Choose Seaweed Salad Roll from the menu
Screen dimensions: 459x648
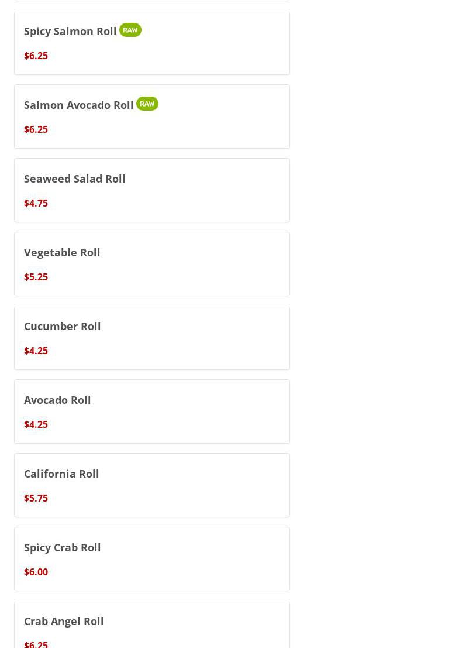75,179
